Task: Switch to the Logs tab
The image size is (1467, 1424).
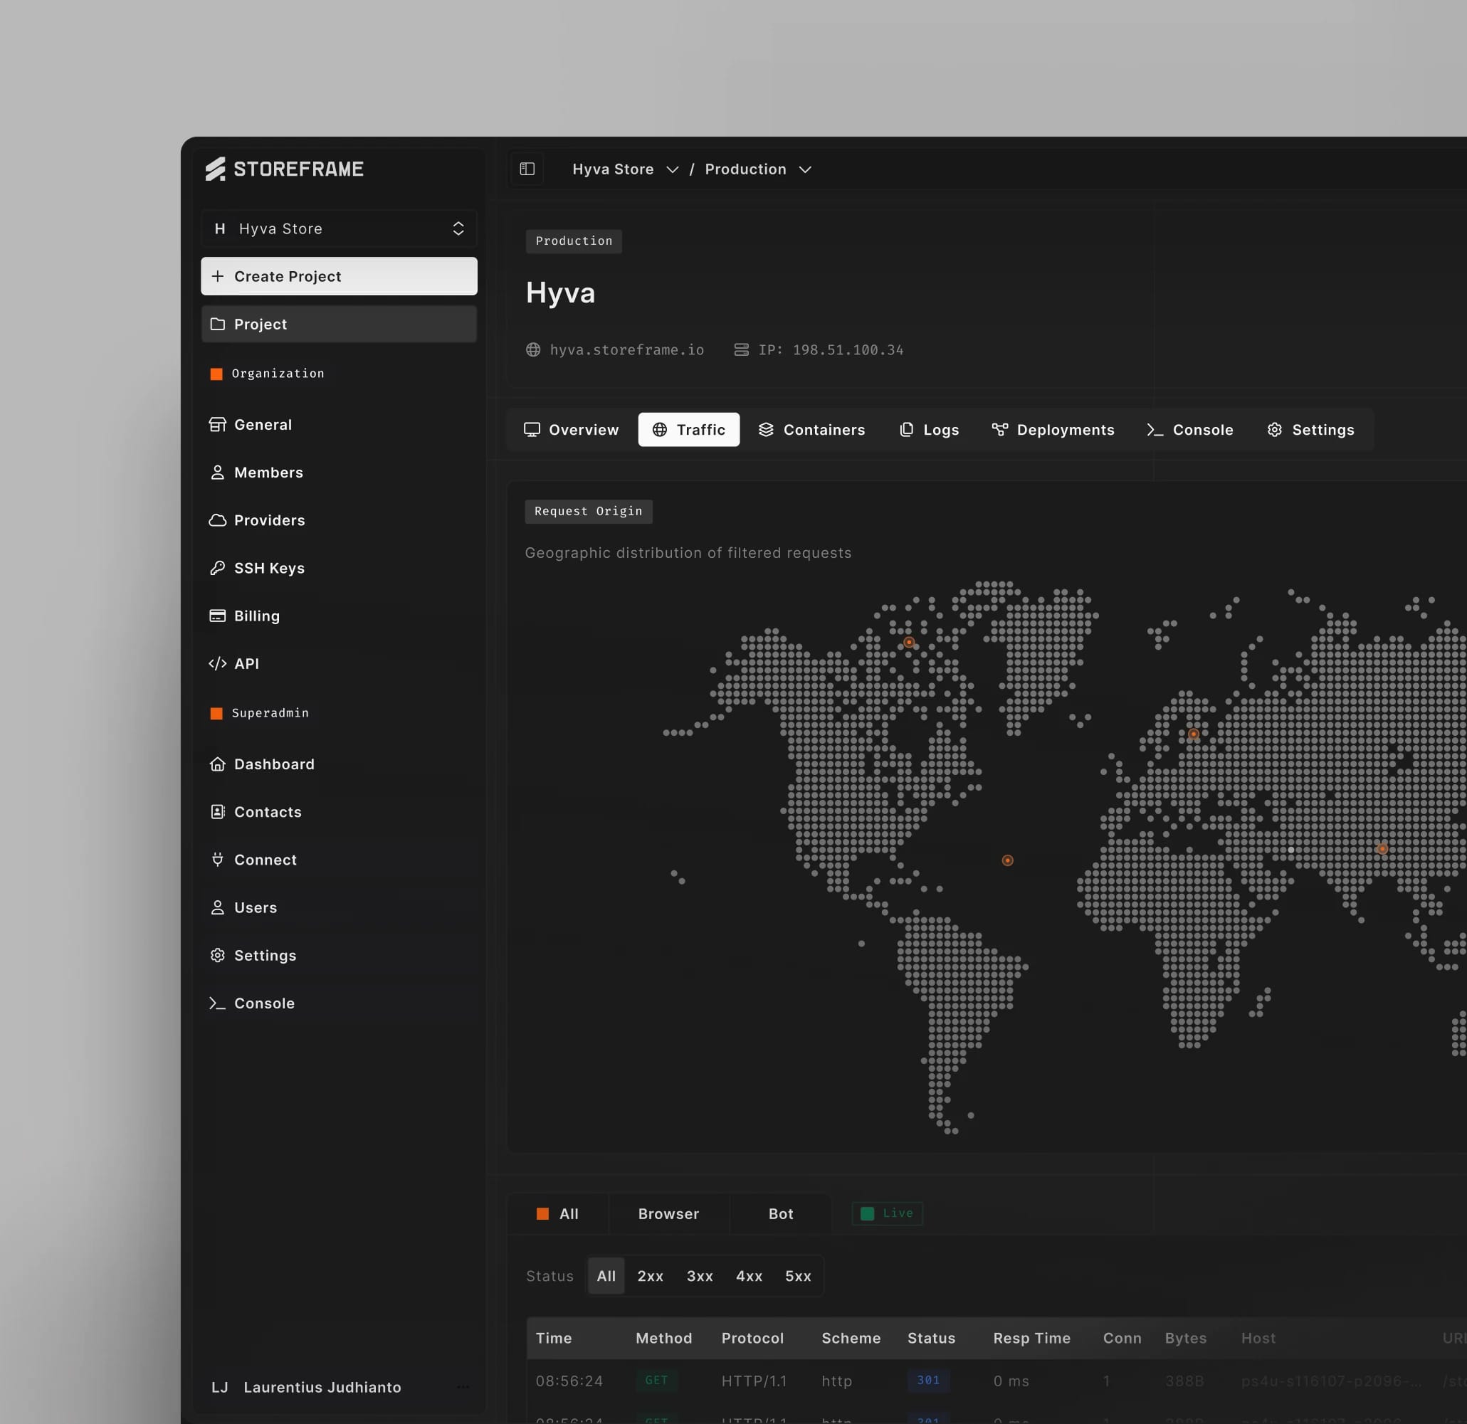Action: coord(929,430)
